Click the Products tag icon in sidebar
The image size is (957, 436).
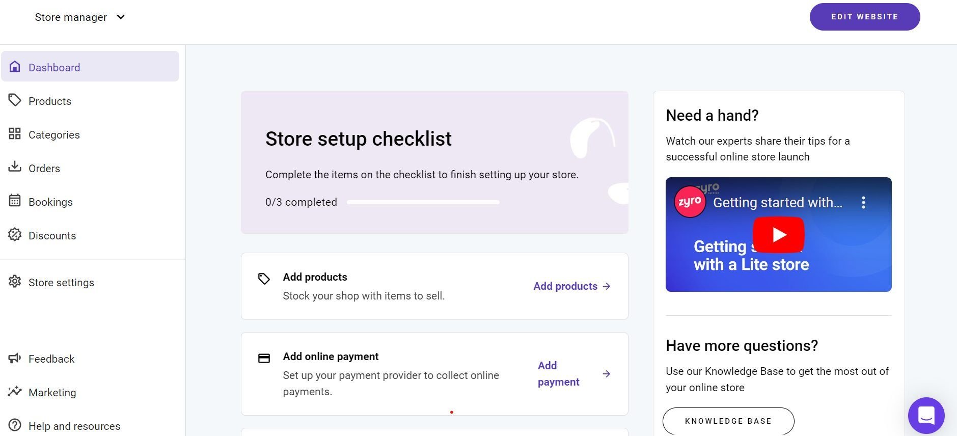15,100
